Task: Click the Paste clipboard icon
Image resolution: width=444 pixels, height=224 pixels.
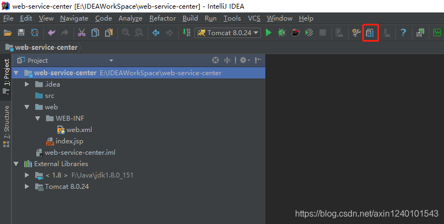Action: pyautogui.click(x=109, y=33)
